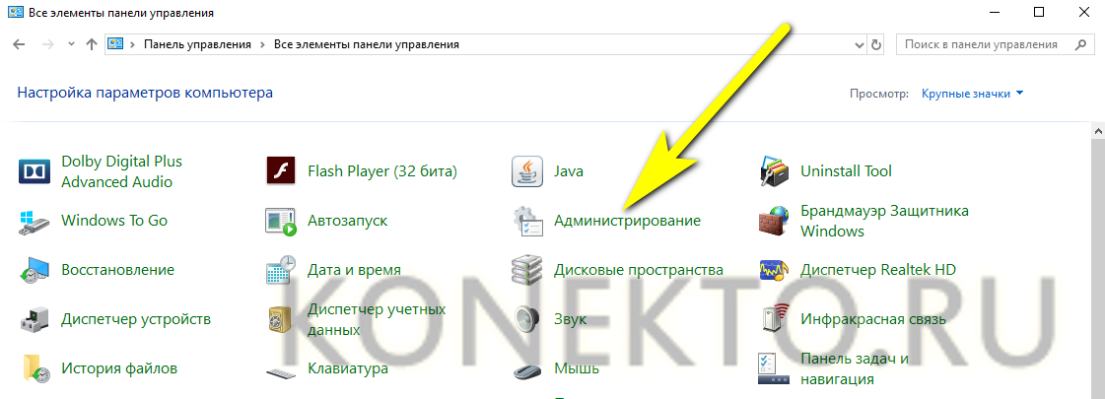Go forward with the Forward arrow
The height and width of the screenshot is (399, 1105).
[48, 44]
